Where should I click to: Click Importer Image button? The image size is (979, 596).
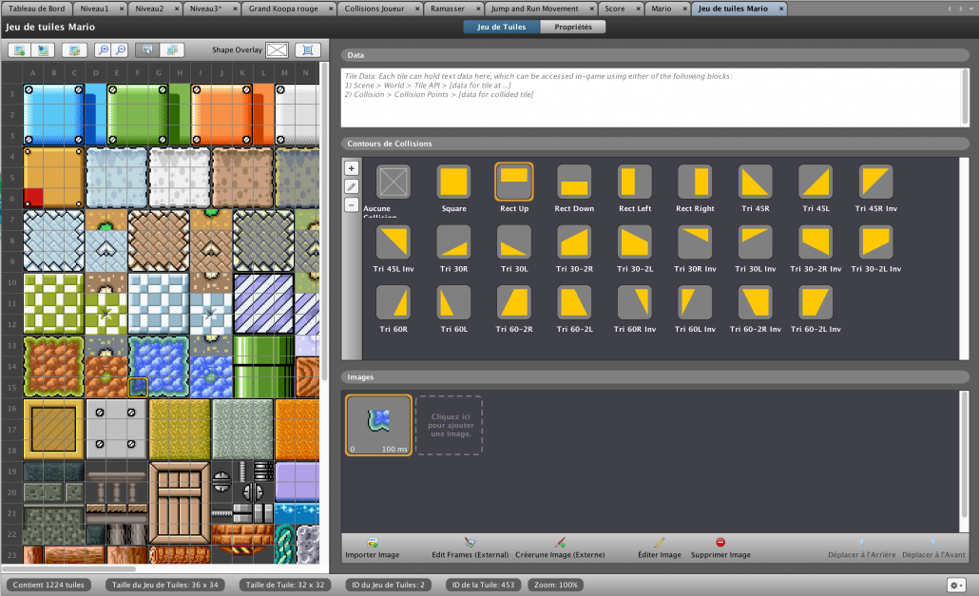[373, 548]
